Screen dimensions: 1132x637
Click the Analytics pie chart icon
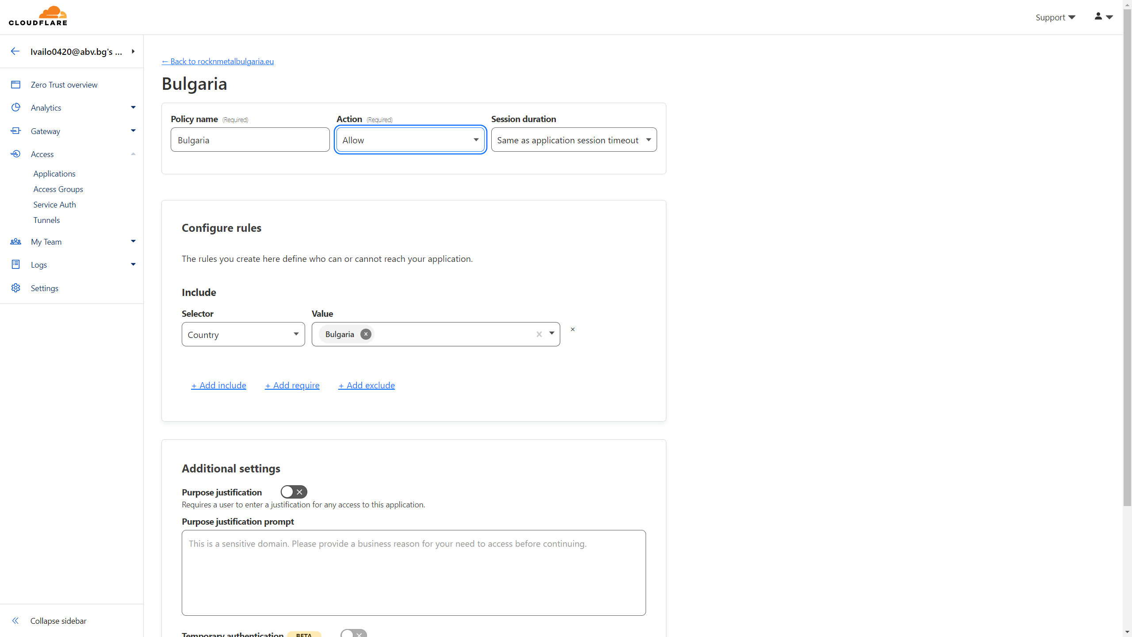tap(15, 107)
